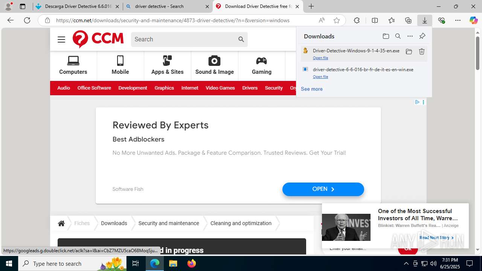
Task: Select Graphics in red menu
Action: click(x=164, y=88)
